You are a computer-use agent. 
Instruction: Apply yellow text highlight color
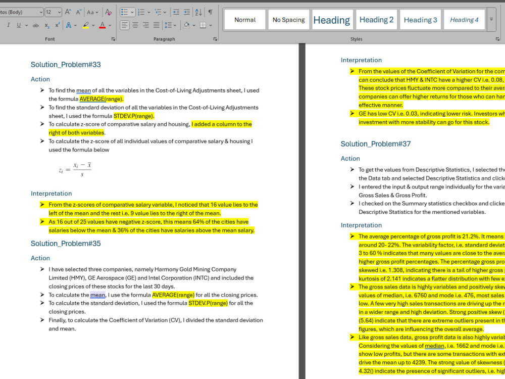coord(86,25)
